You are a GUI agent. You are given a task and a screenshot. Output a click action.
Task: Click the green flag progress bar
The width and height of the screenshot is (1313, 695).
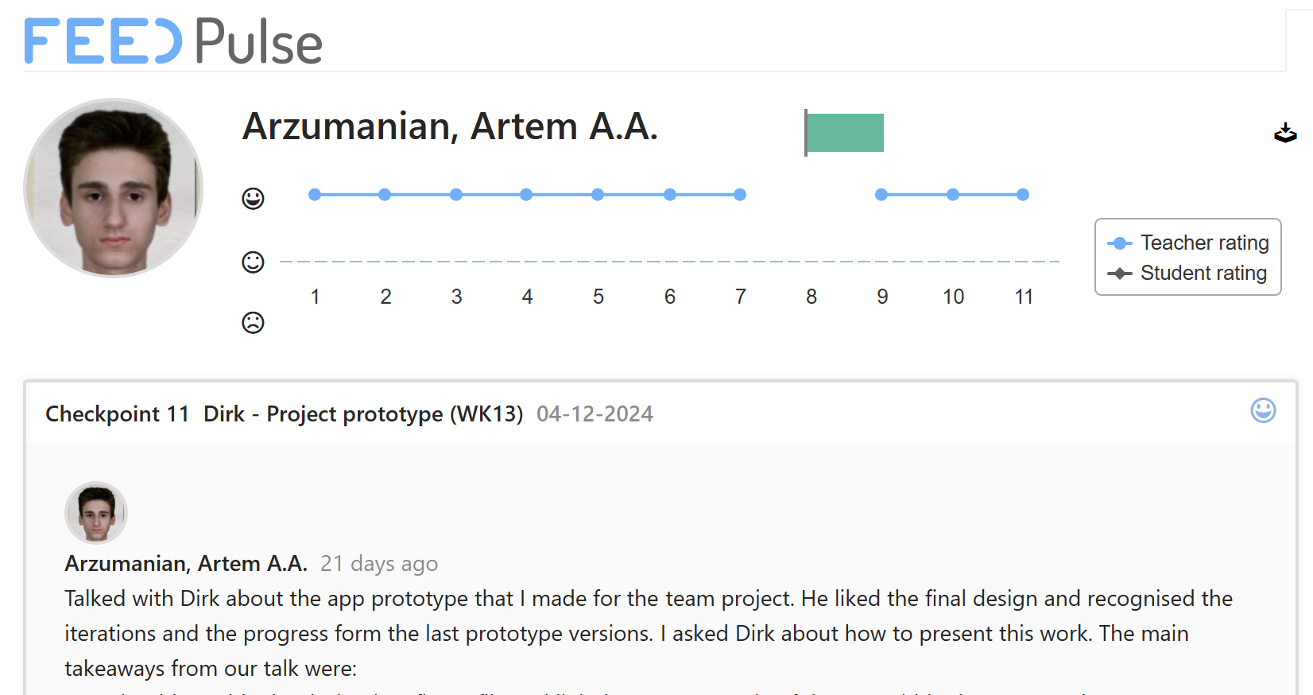[x=844, y=133]
